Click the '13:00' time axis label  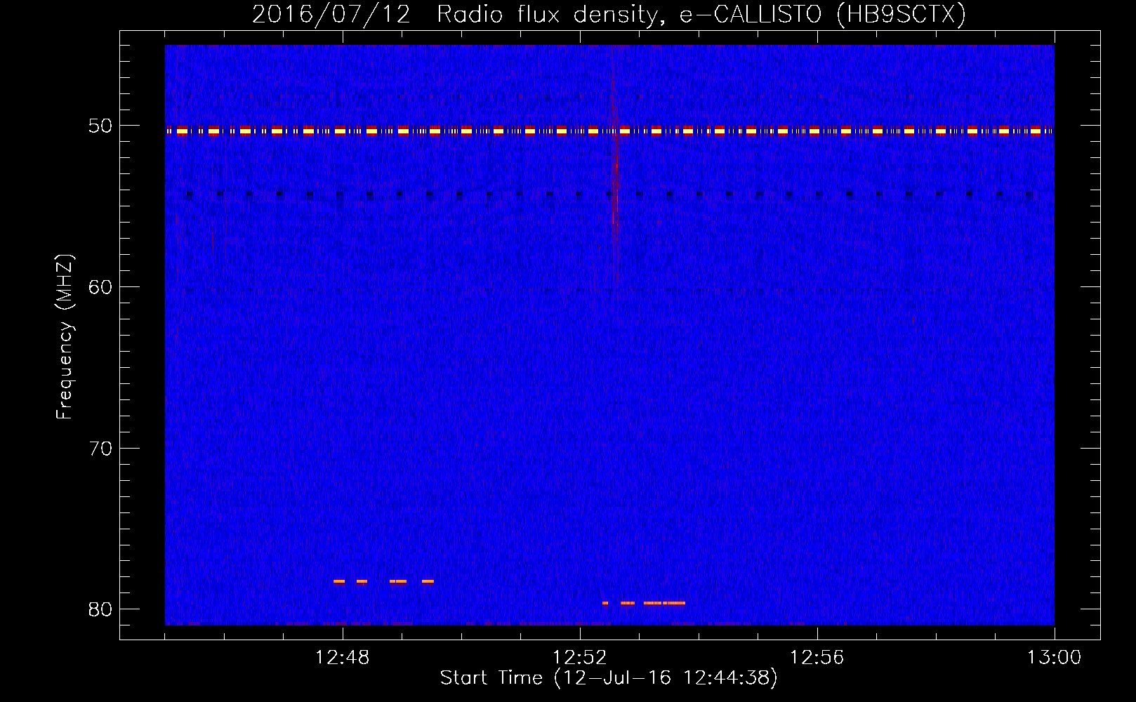(1054, 657)
